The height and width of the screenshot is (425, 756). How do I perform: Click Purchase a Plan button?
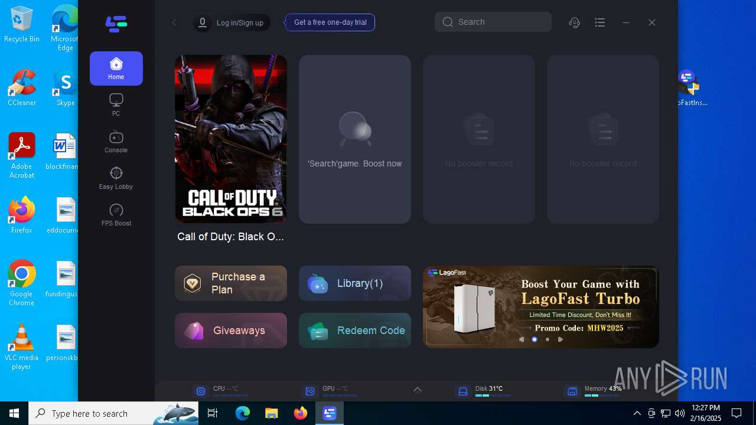[x=231, y=283]
